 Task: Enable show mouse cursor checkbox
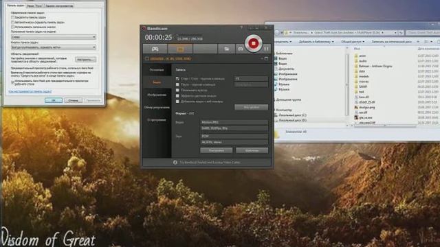coord(177,90)
